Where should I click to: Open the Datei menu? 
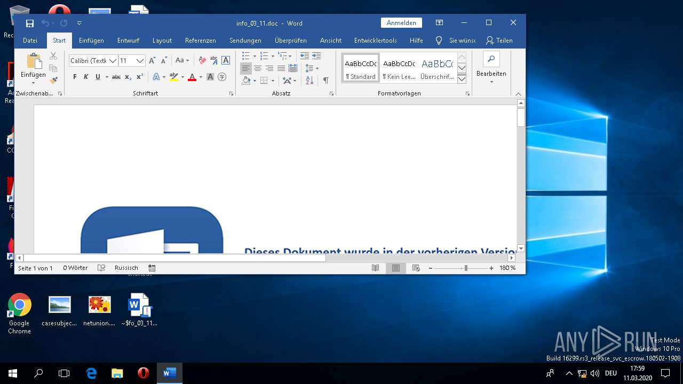tap(30, 41)
